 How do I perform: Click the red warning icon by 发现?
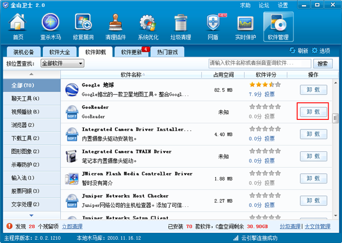pos(10,226)
